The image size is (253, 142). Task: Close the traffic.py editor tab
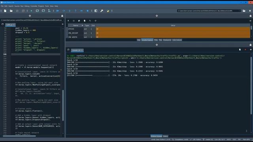coord(14,25)
